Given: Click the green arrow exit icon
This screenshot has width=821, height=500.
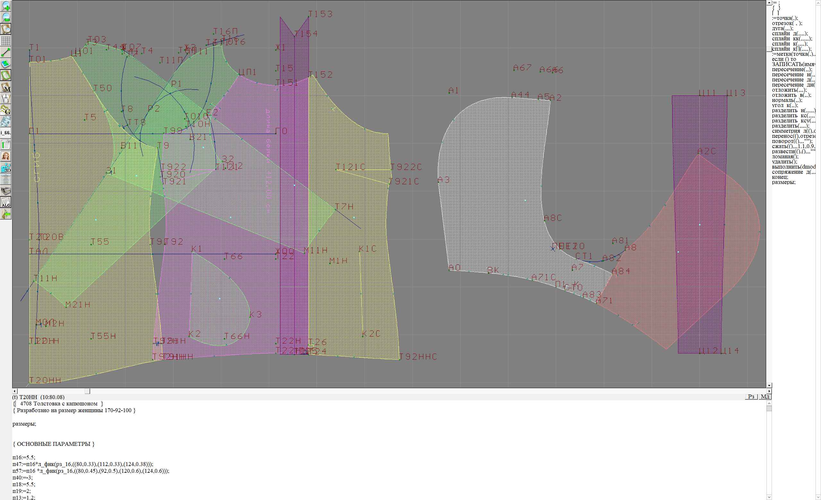Looking at the screenshot, I should (6, 214).
